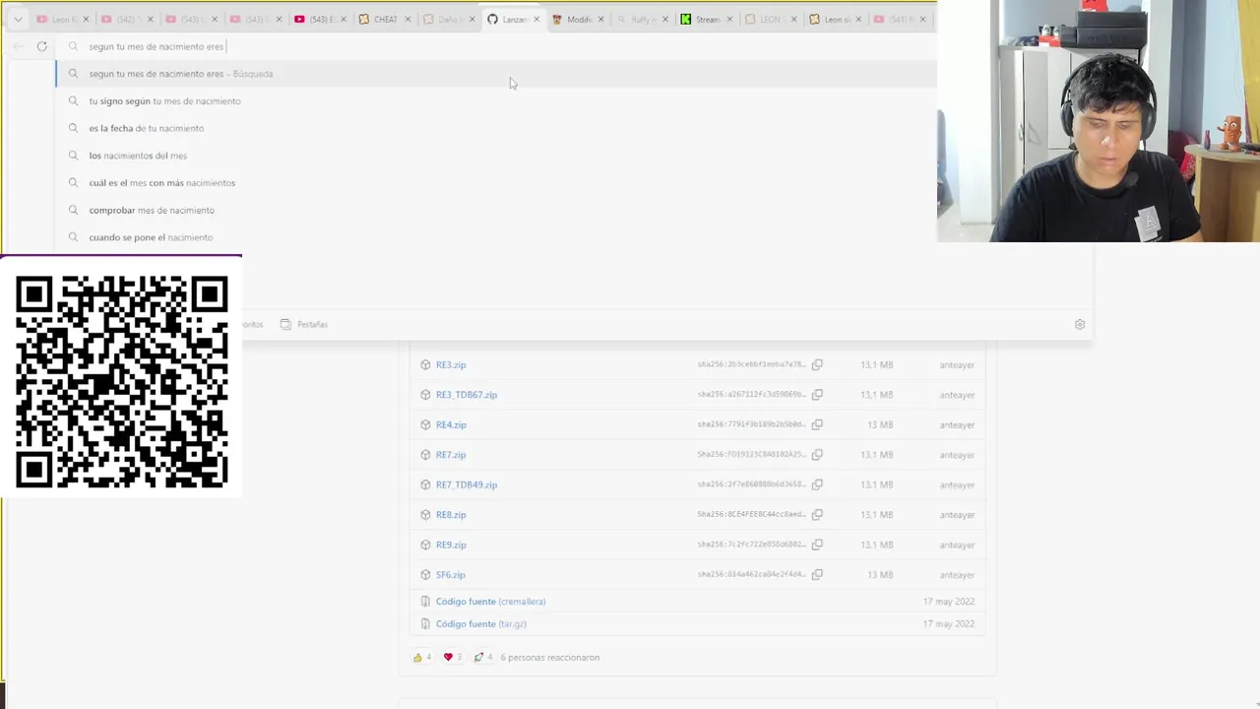The height and width of the screenshot is (709, 1260).
Task: Close the CHEAT tab
Action: (408, 19)
